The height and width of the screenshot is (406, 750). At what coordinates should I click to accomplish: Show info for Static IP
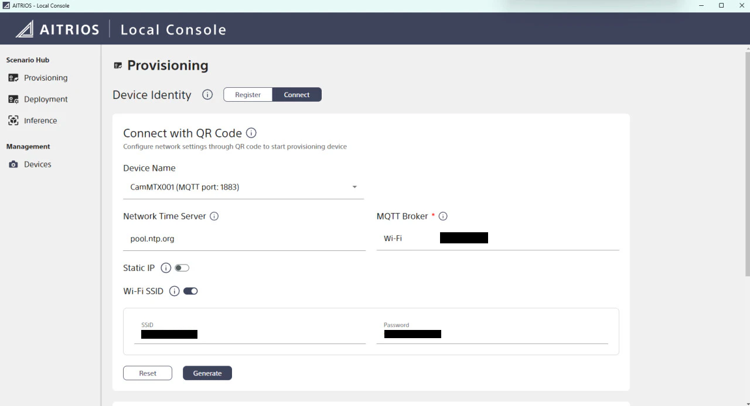point(166,268)
